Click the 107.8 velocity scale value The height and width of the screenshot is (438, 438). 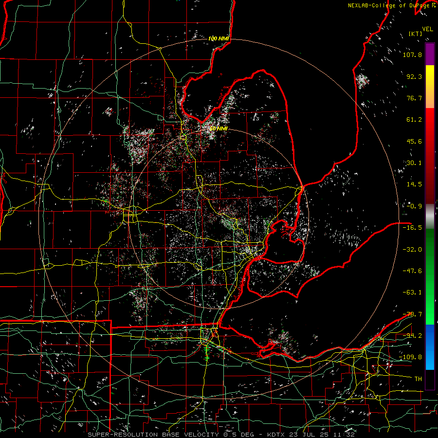click(x=412, y=55)
